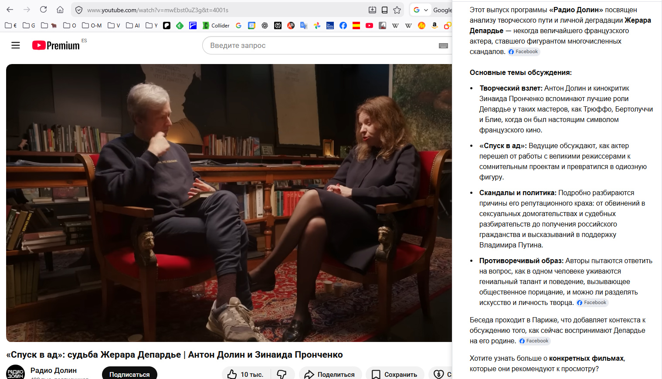Open the Facebook source chip after 'скандалов.'

[523, 51]
